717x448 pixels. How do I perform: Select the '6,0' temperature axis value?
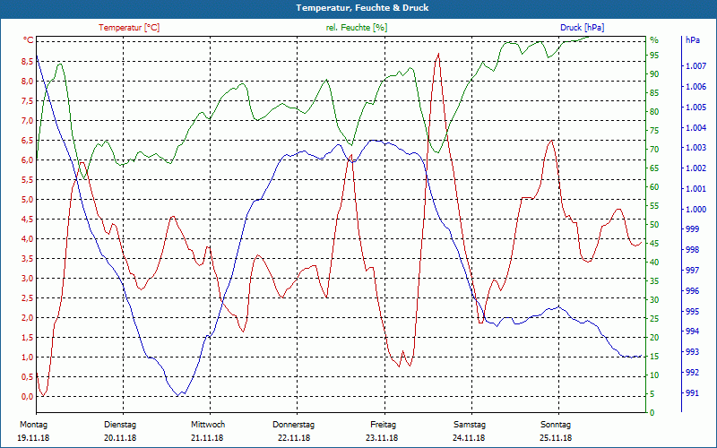point(27,160)
